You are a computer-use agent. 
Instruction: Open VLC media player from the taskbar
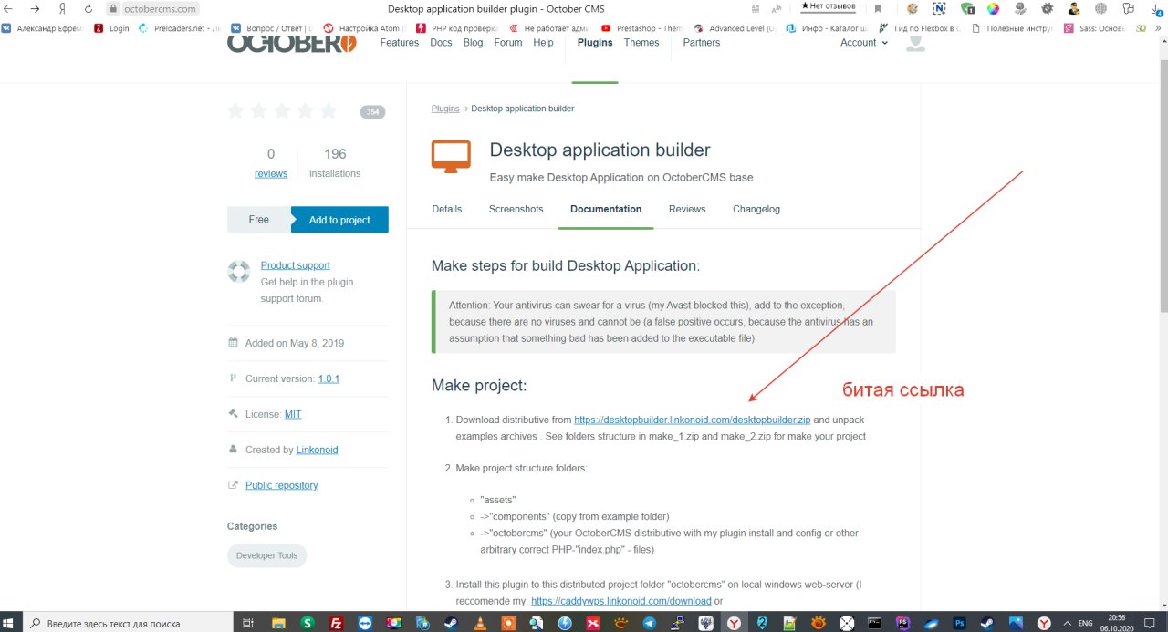point(481,623)
